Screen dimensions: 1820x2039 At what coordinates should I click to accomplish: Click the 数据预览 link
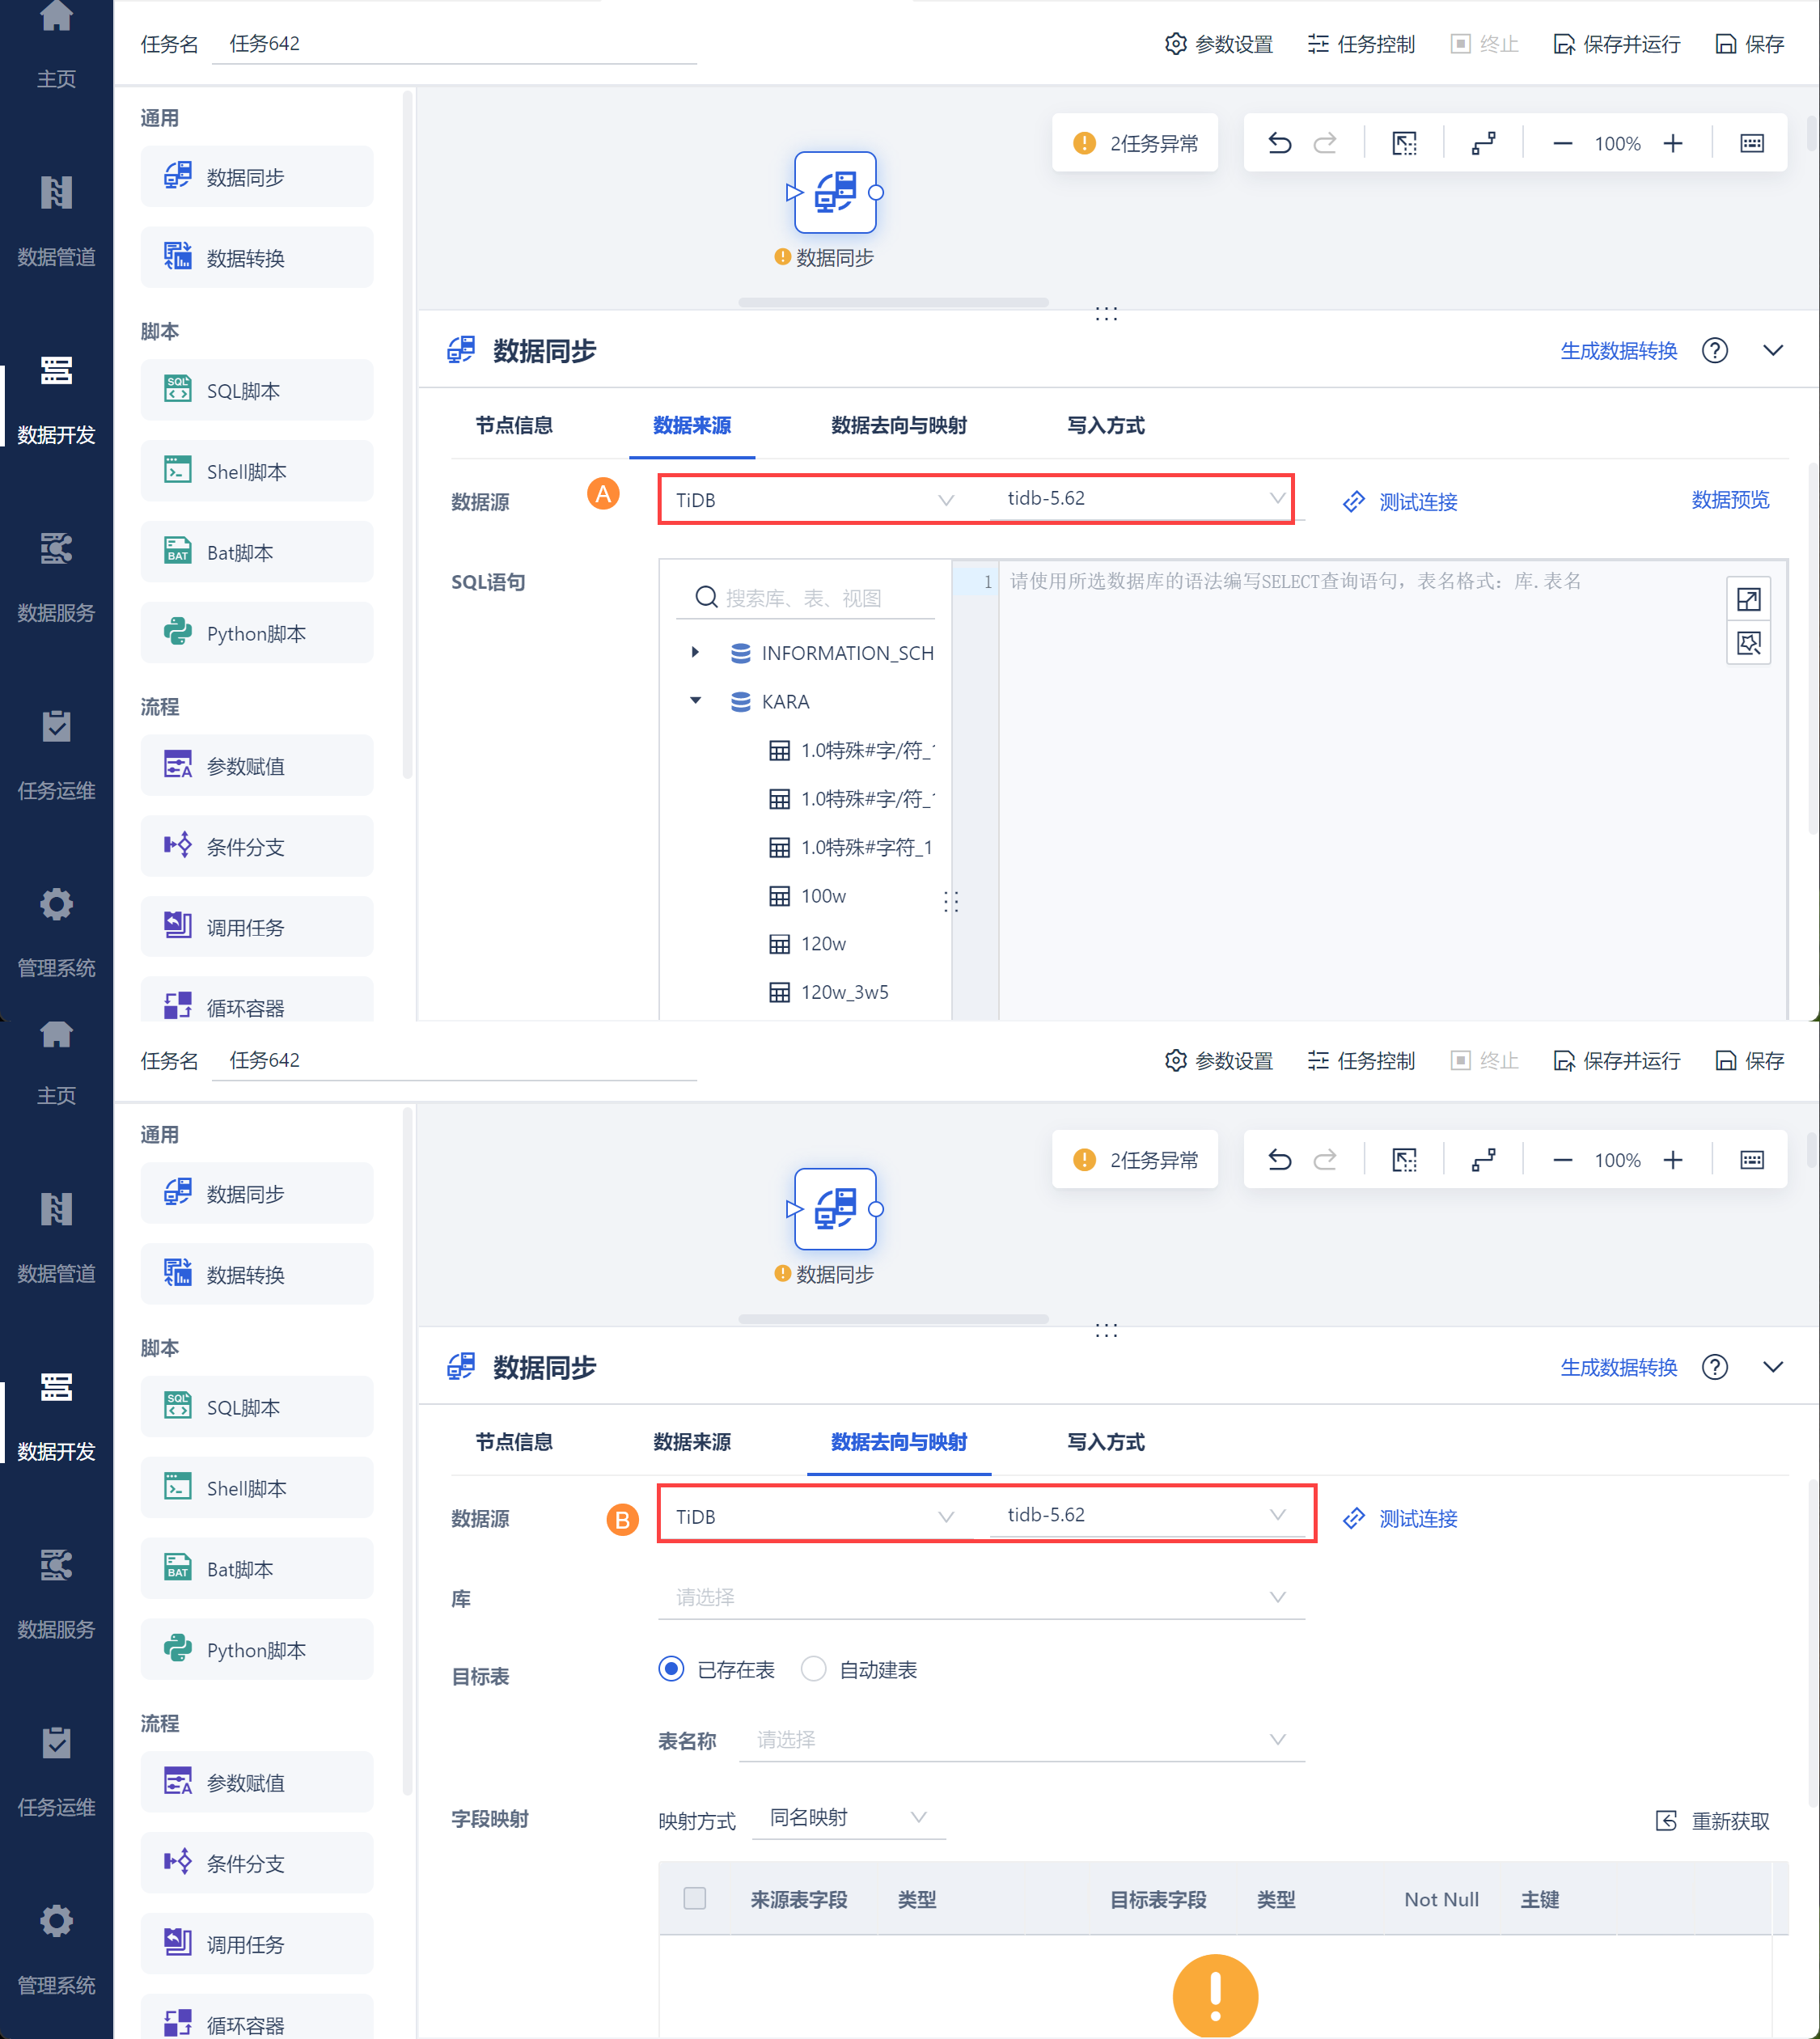coord(1729,500)
